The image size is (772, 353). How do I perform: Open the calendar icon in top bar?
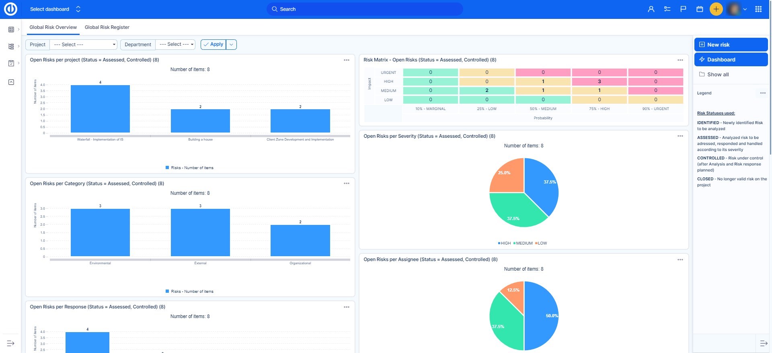[700, 9]
